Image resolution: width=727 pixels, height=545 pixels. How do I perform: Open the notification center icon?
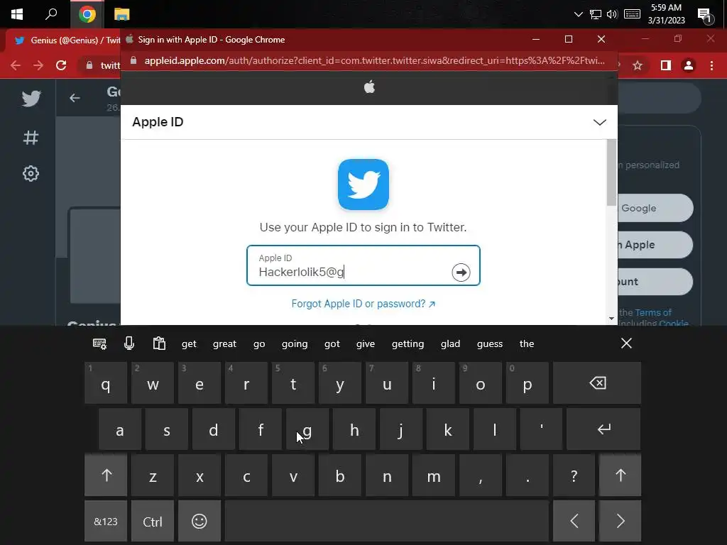pyautogui.click(x=705, y=15)
